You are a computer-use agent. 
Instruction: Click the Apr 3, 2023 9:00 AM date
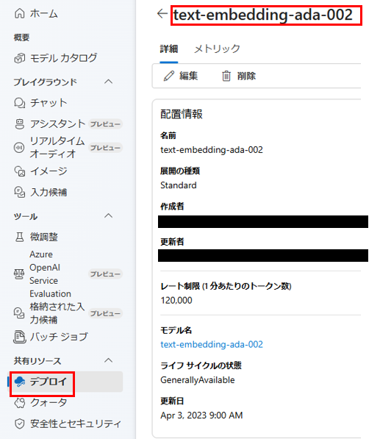201,415
